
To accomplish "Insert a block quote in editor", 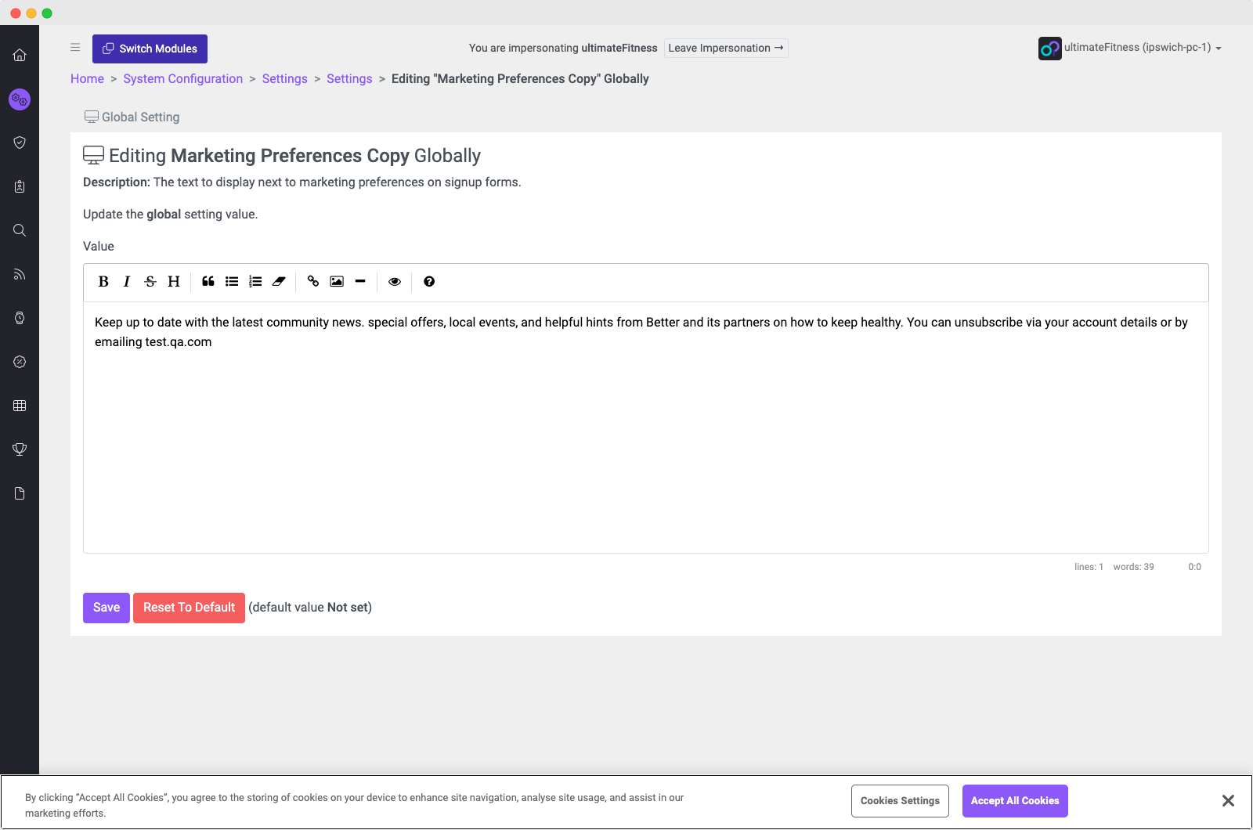I will [x=208, y=282].
